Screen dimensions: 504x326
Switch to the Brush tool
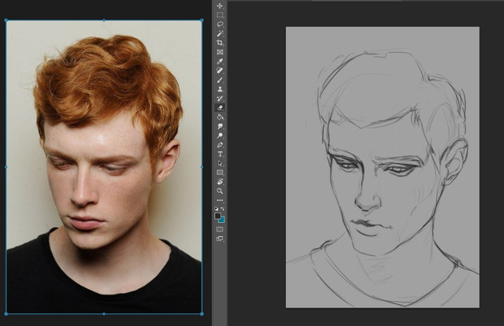click(220, 80)
